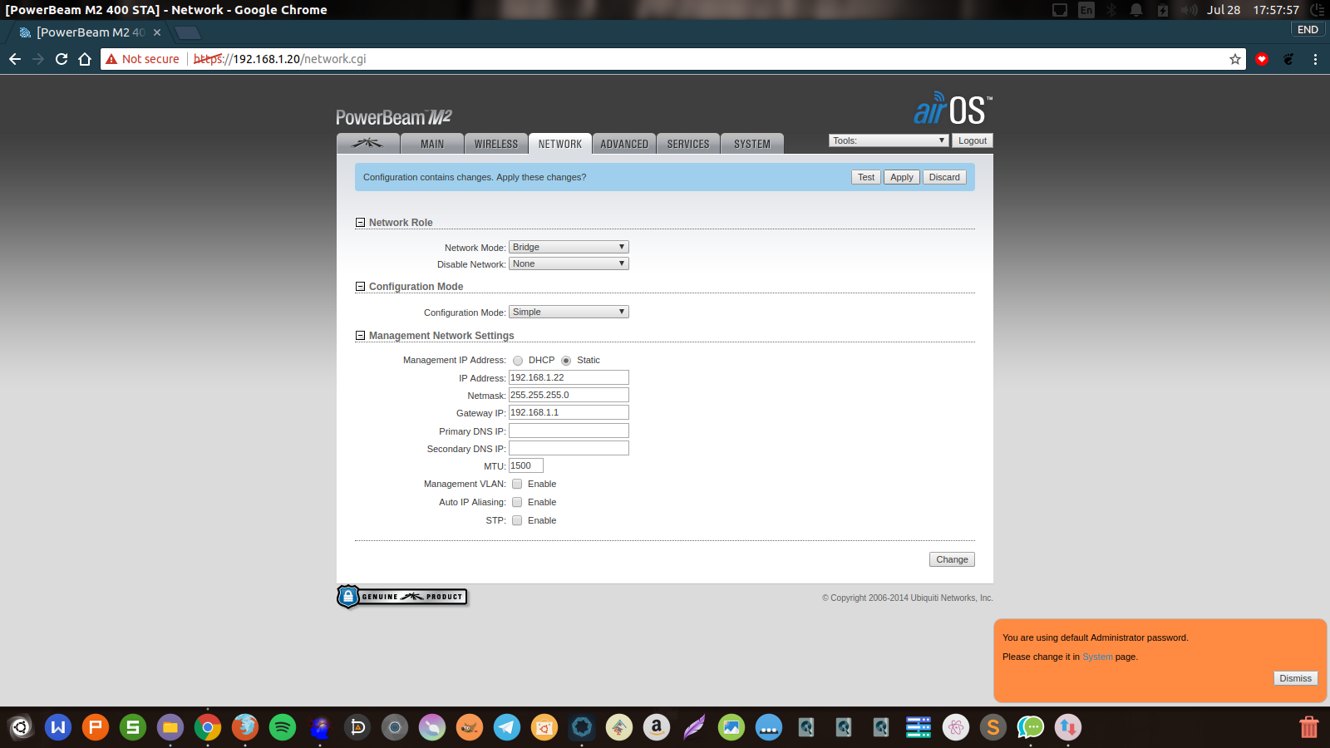
Task: Launch WPS Spreadsheets from the dock
Action: (x=133, y=728)
